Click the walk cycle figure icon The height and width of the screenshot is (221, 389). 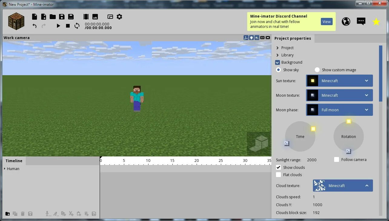tap(48, 214)
